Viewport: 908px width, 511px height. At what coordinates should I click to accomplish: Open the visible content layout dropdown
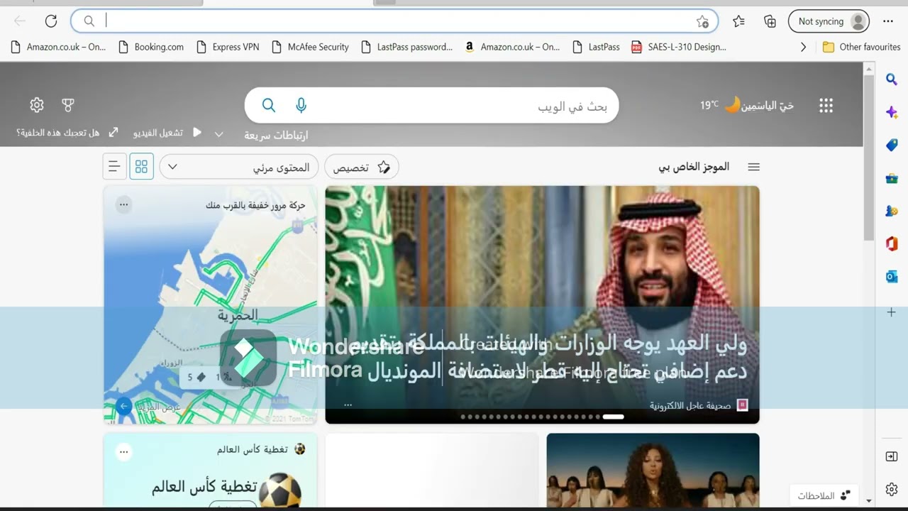click(239, 167)
